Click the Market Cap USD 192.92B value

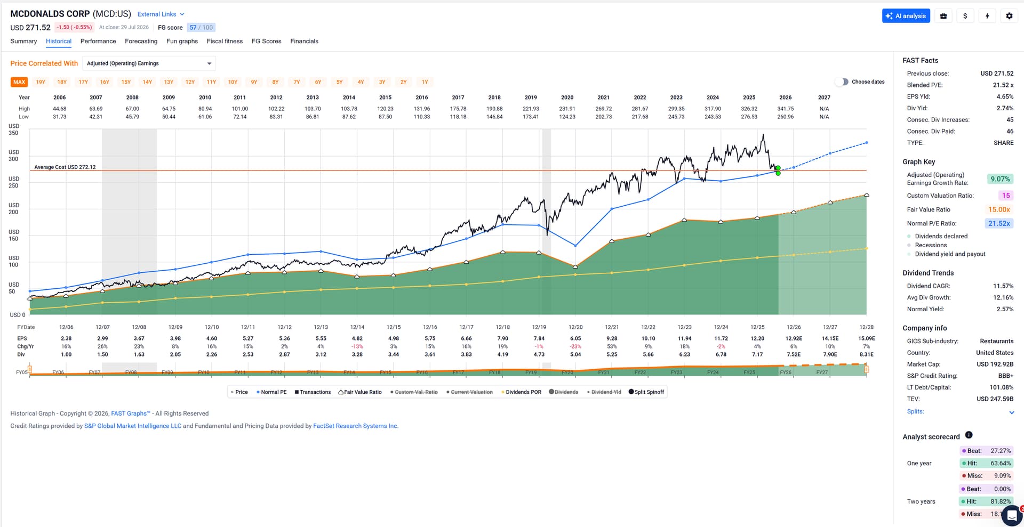click(x=995, y=364)
